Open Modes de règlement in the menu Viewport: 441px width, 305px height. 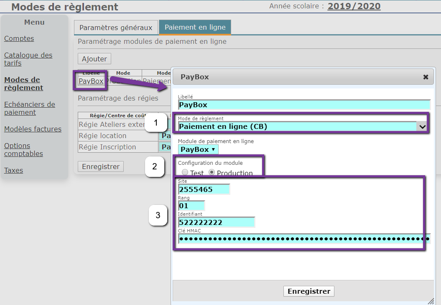24,84
